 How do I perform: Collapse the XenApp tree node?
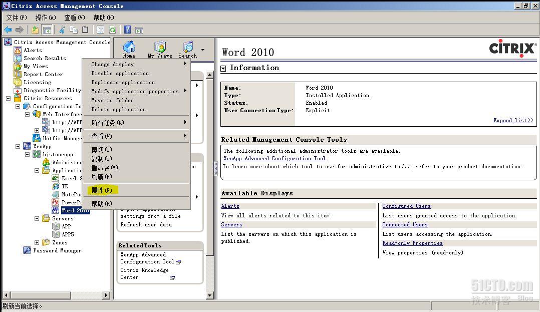pyautogui.click(x=18, y=146)
